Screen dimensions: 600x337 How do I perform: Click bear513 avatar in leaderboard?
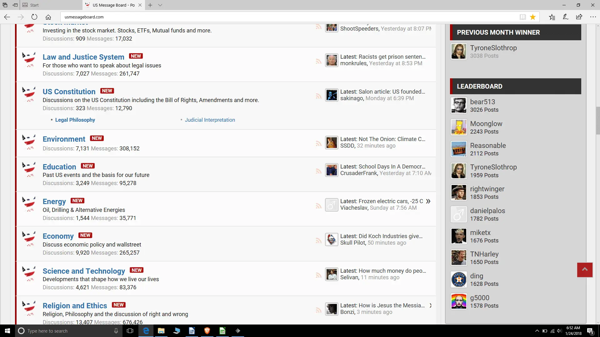pyautogui.click(x=459, y=105)
